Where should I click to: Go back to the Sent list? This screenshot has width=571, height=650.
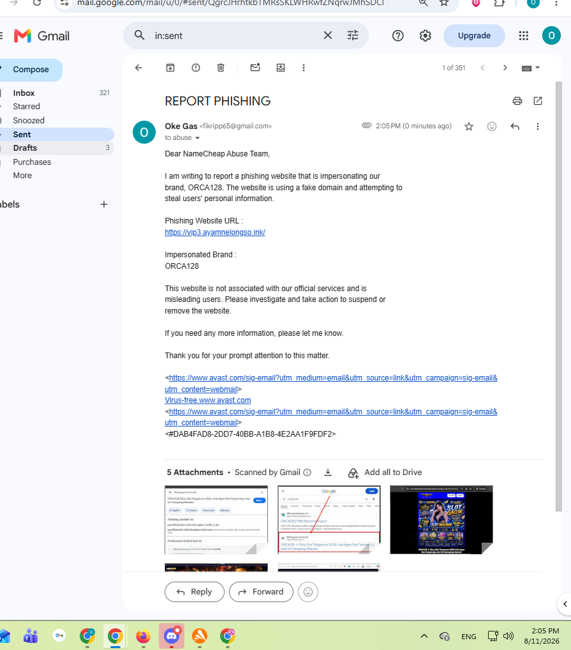point(138,68)
